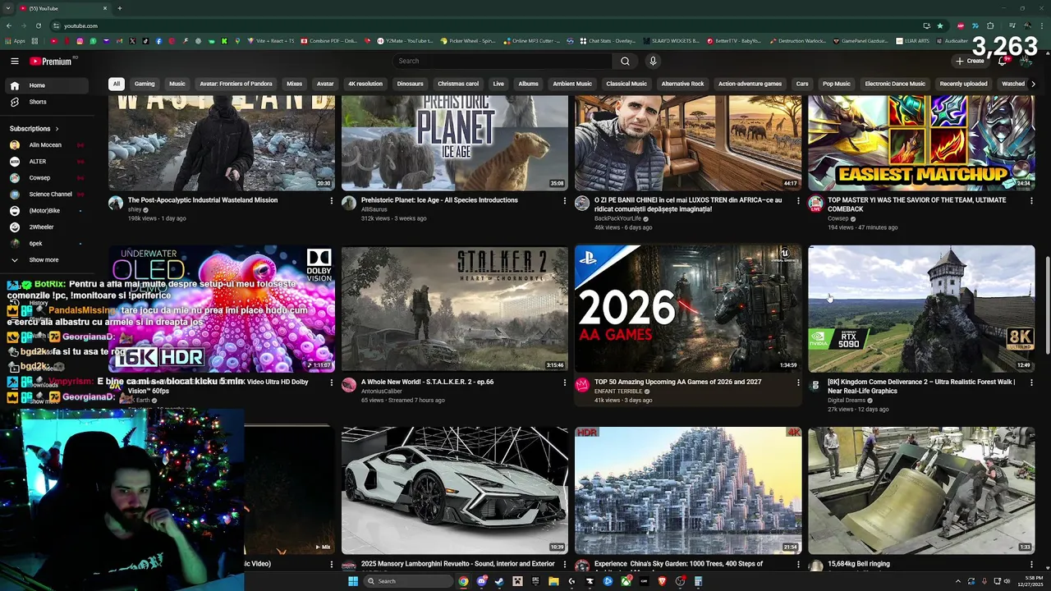Viewport: 1051px width, 591px height.
Task: Open Prehistoric Planet: Ice Age video title
Action: point(439,200)
